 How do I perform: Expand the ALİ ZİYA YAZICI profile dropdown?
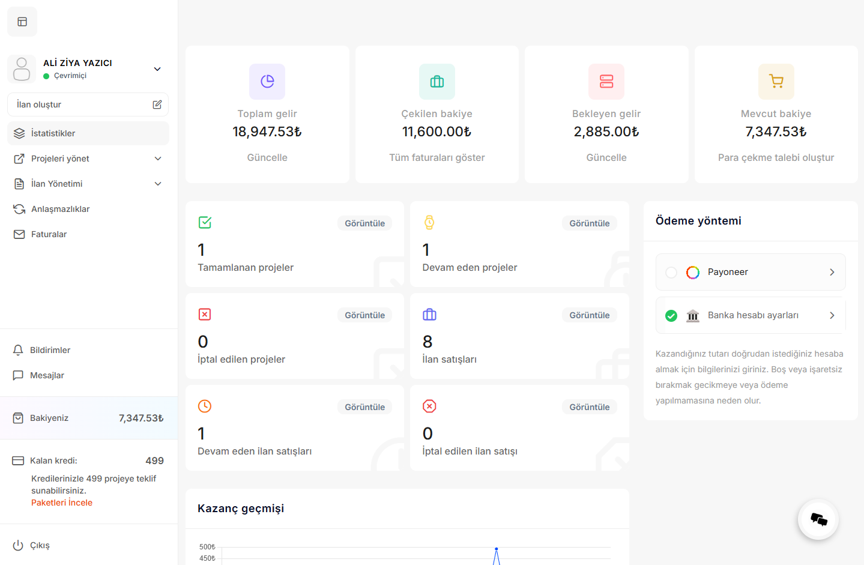click(157, 69)
